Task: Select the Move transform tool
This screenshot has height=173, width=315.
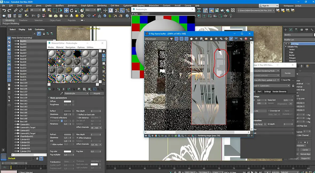Action: [x=66, y=10]
